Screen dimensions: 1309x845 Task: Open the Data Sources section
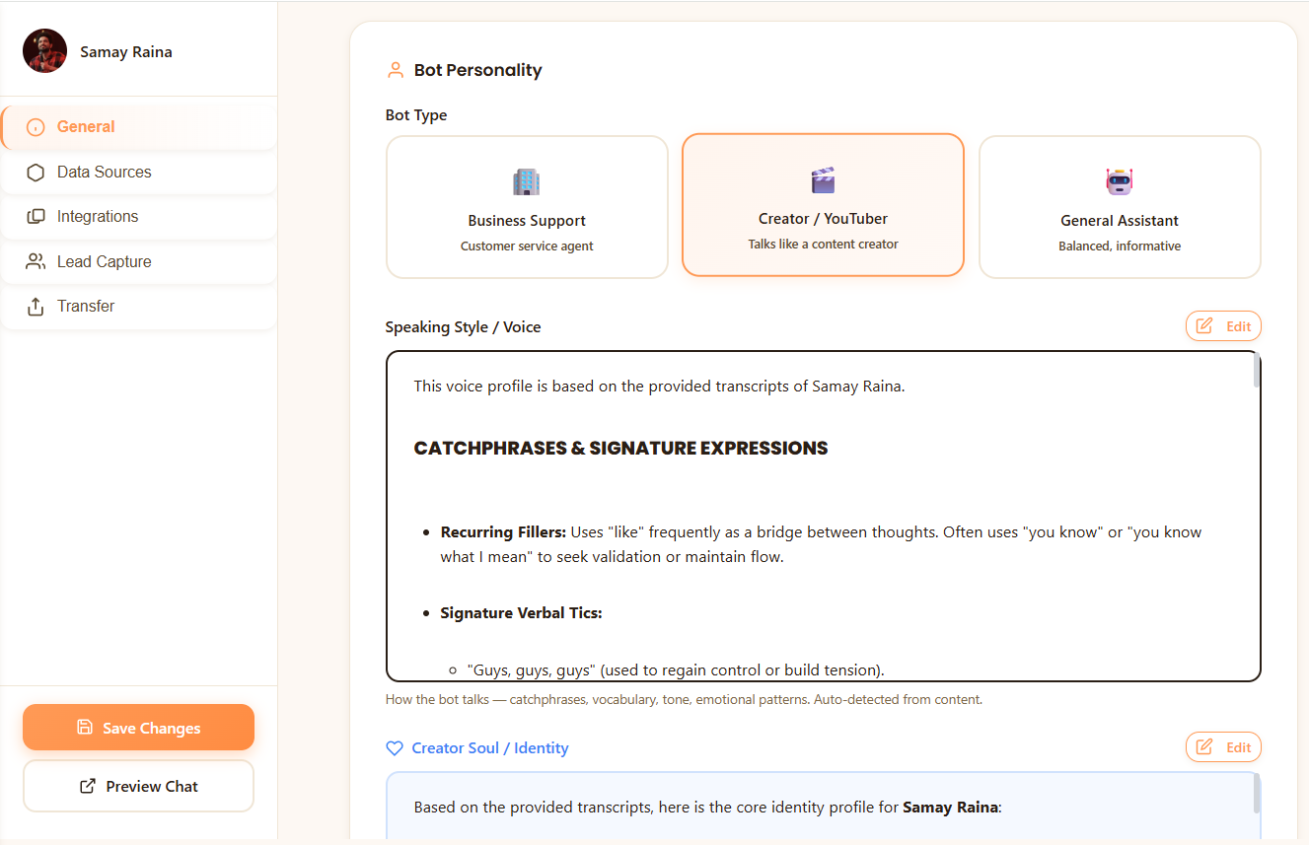[x=138, y=173]
